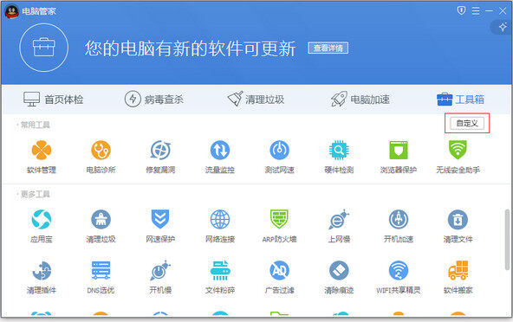The image size is (513, 322).
Task: Minimize the 电脑管家 window
Action: click(x=489, y=11)
